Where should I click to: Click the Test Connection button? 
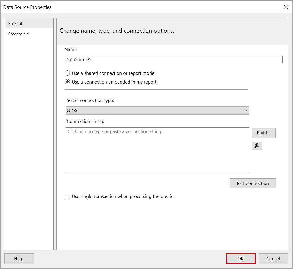(253, 183)
